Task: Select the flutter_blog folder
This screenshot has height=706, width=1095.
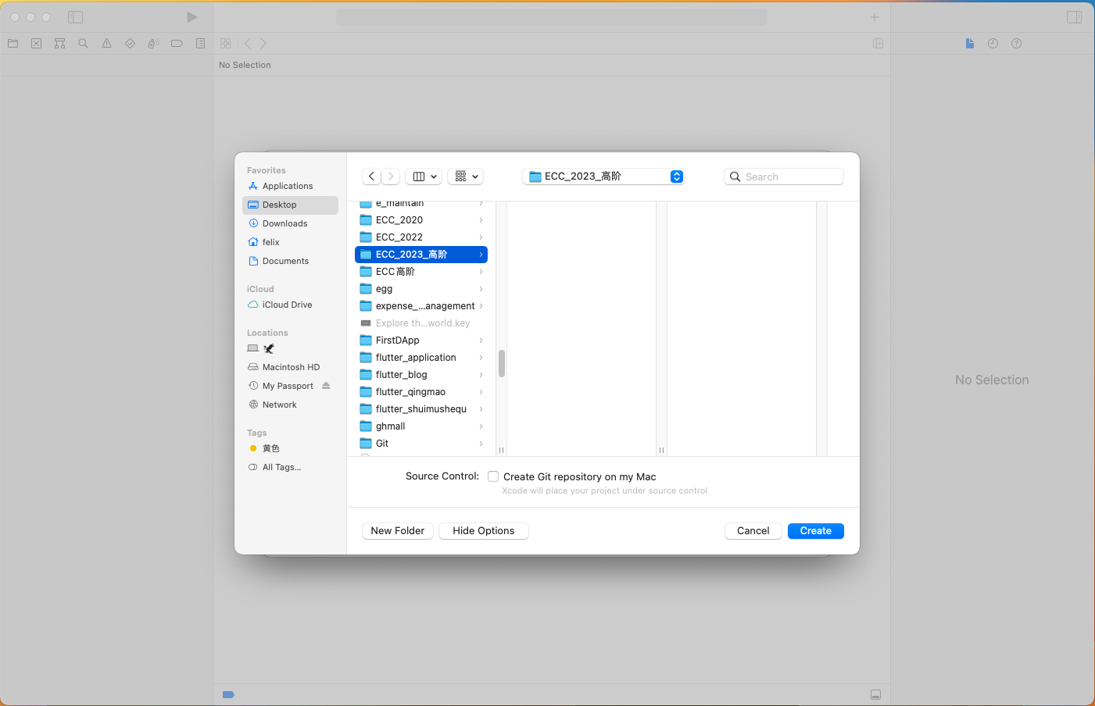Action: click(x=401, y=375)
